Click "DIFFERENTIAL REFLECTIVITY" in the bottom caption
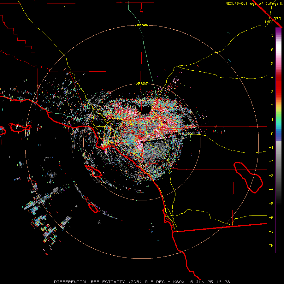The image size is (284, 284). (x=90, y=282)
